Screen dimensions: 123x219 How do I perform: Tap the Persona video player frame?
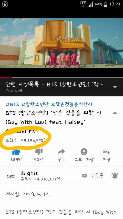pos(61,43)
